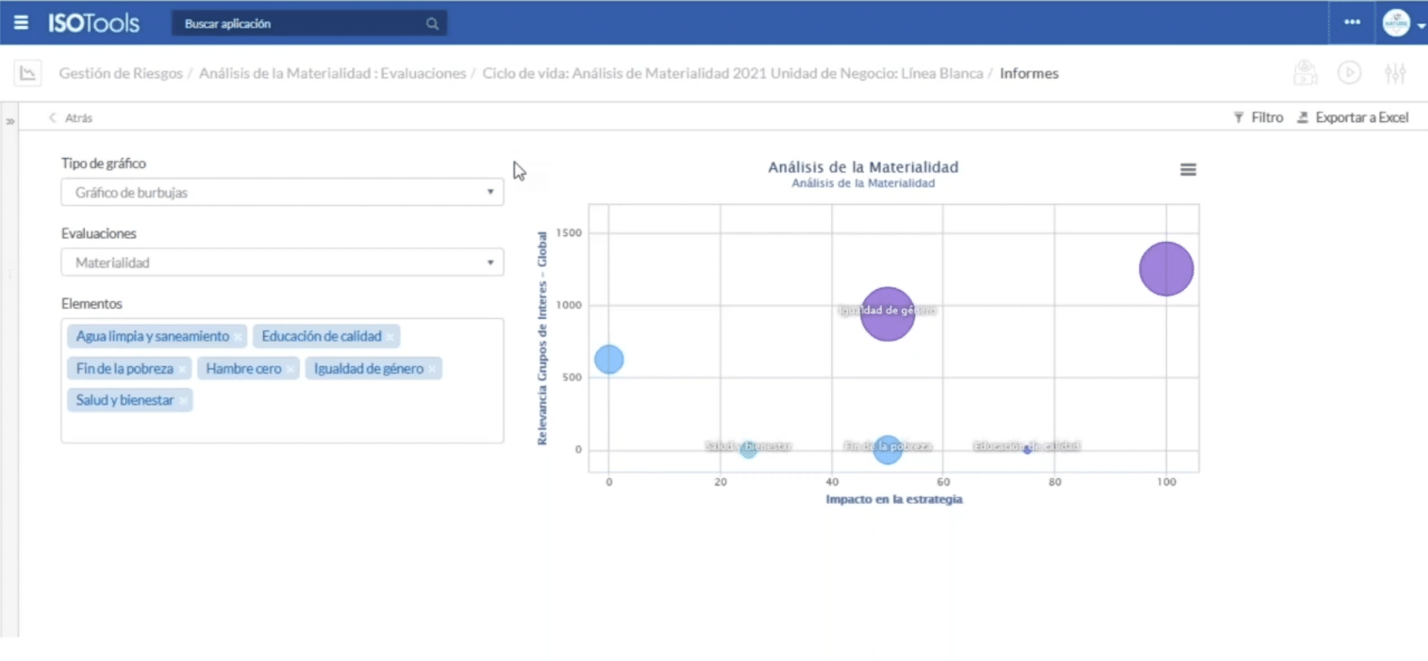Click the video camera tutorial icon

click(x=1304, y=73)
